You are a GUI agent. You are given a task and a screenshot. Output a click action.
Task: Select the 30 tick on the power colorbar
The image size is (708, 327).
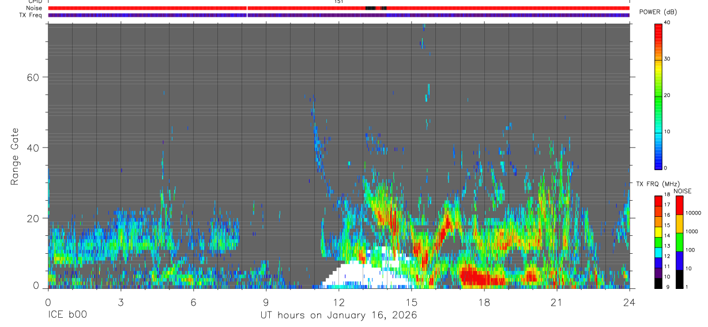(x=667, y=59)
